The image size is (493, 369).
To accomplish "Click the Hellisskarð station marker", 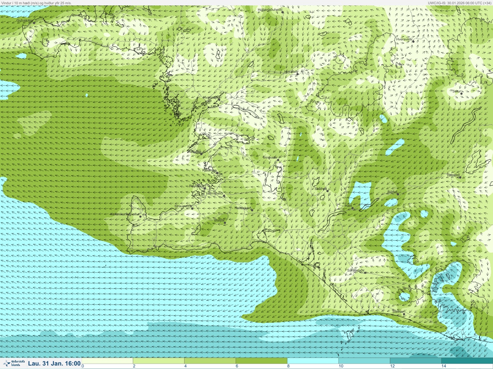I will point(252,210).
